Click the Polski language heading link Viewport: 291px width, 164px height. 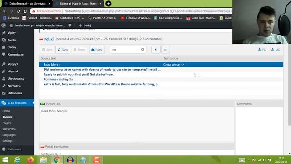point(49,39)
